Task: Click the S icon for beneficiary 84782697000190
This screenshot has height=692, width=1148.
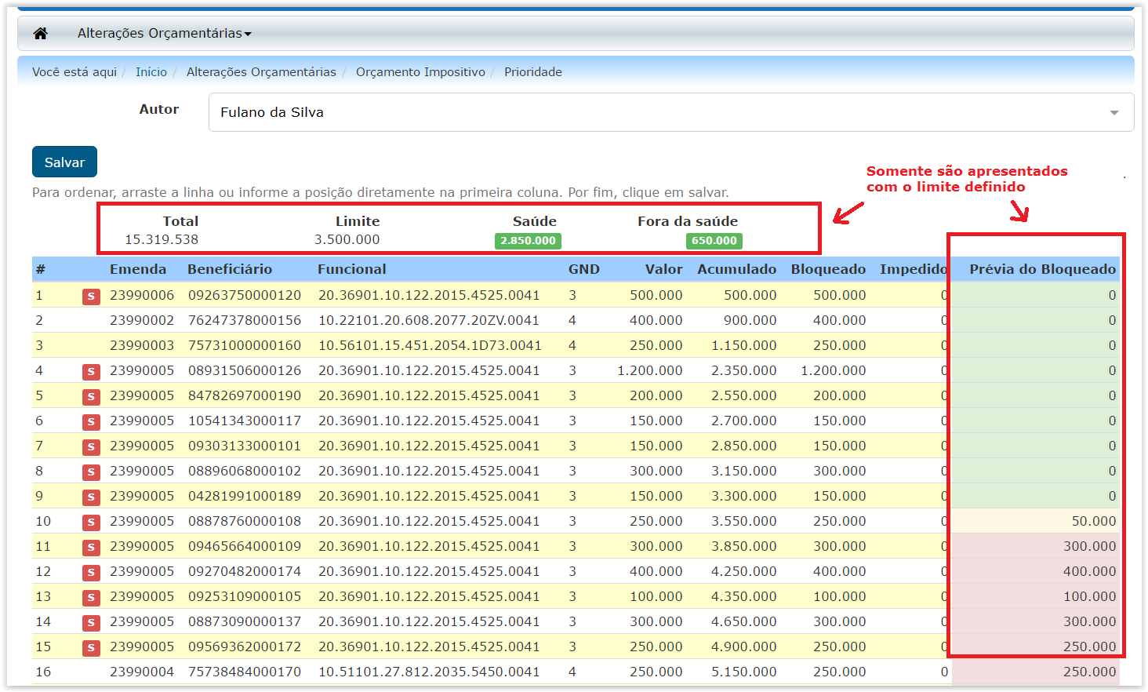Action: [x=91, y=397]
